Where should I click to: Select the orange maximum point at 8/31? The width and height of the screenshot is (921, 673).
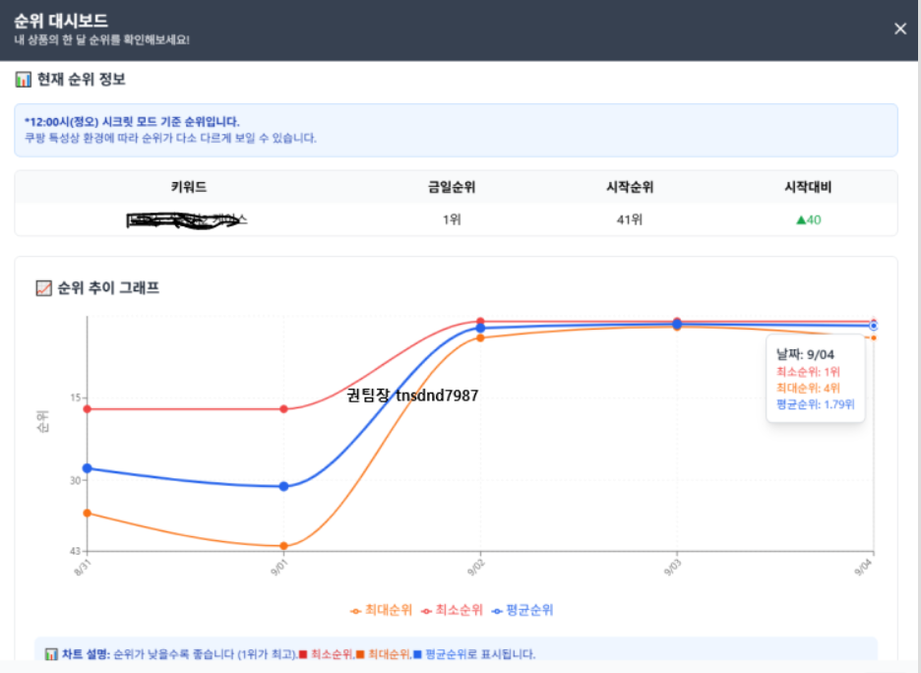[x=88, y=513]
